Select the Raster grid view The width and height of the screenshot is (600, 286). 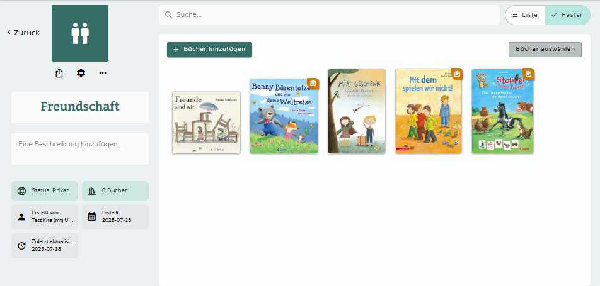[x=567, y=15]
